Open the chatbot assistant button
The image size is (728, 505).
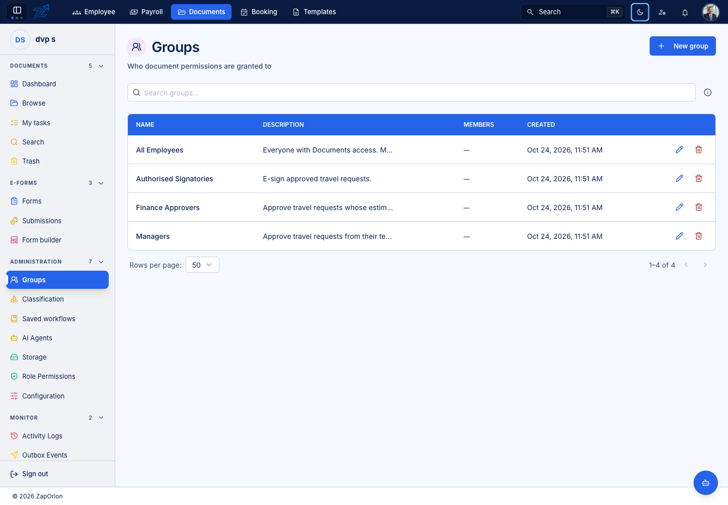click(x=706, y=483)
